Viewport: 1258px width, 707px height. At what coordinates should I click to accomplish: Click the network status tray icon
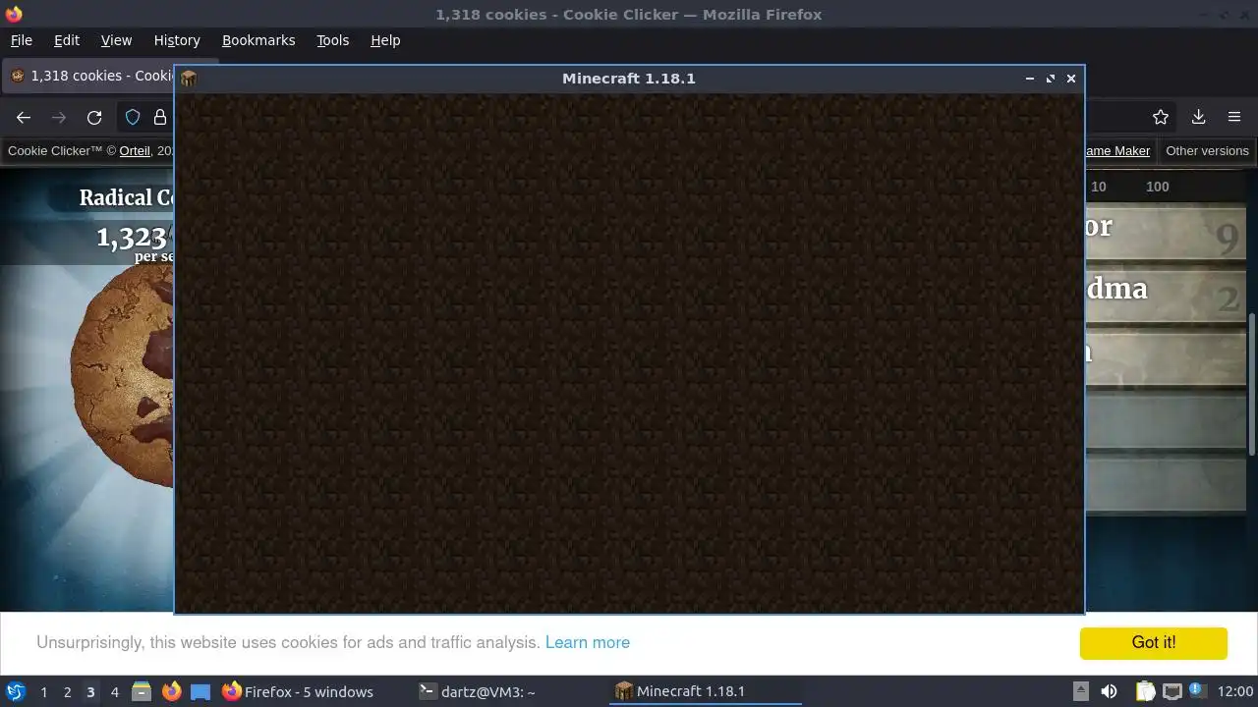tap(1172, 691)
